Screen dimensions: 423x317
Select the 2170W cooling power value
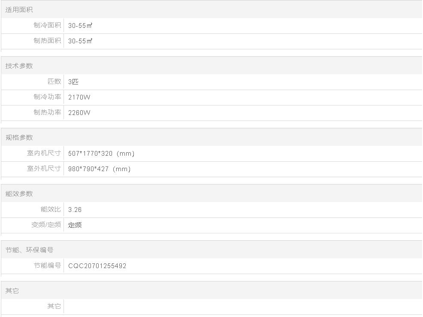(x=79, y=97)
